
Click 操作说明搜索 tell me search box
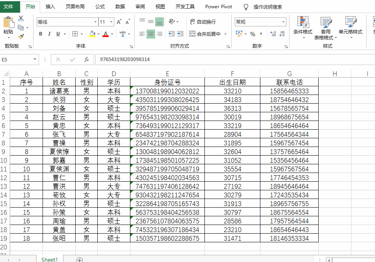point(267,7)
